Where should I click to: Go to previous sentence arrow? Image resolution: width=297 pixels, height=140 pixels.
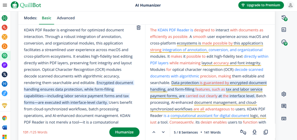coord(154,132)
